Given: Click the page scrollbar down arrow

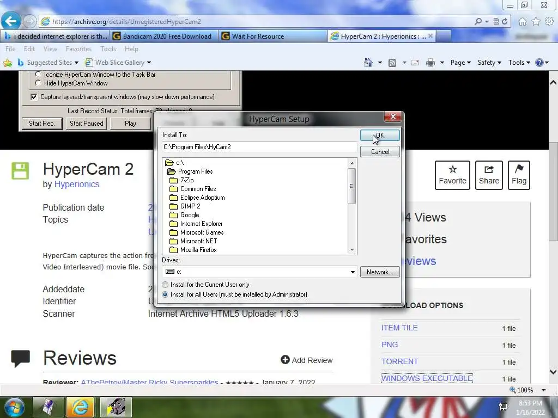Looking at the screenshot, I should [553, 372].
